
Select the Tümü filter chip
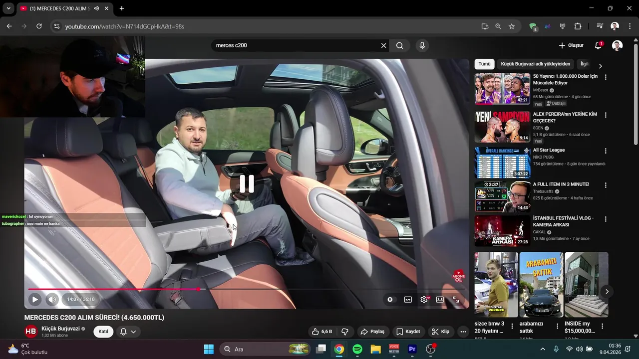pos(484,64)
